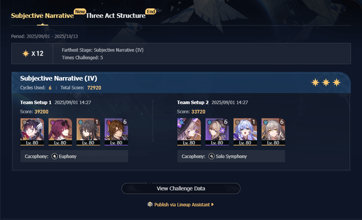Screen dimensions: 362x220
Task: Select brown-haired character with badge 6 in Team 1
Action: point(116,132)
